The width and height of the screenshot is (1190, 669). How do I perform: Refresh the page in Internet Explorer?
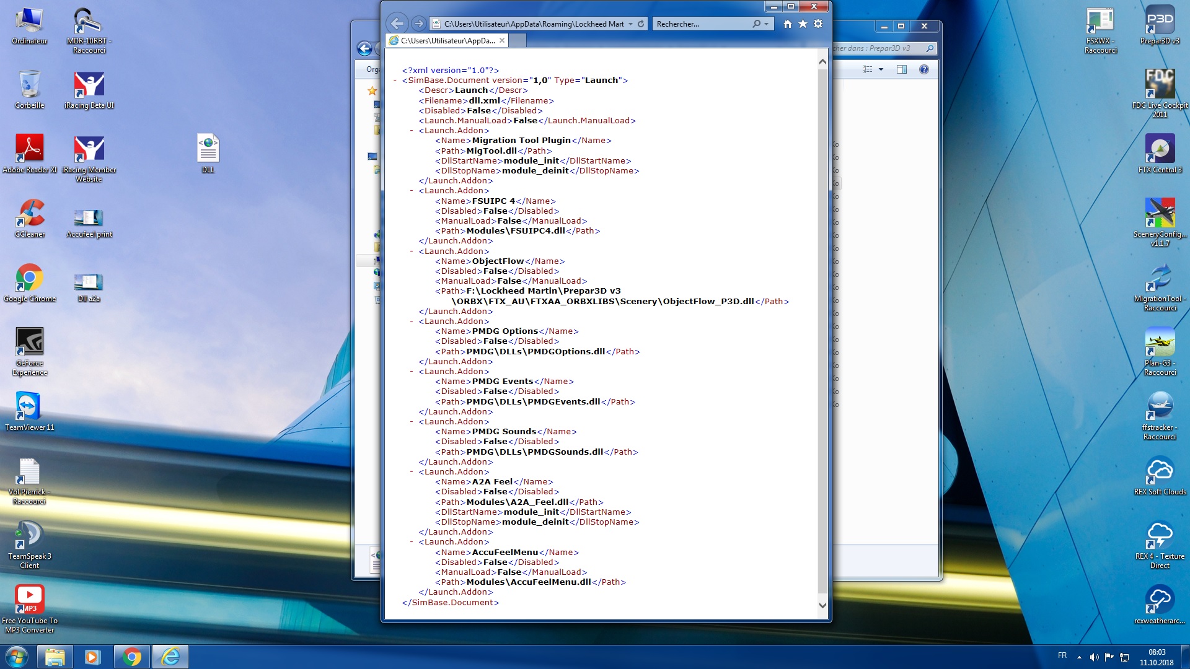click(641, 24)
